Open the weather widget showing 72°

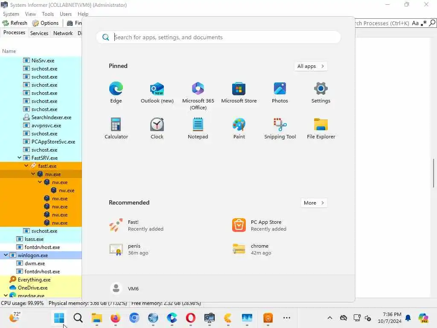pos(15,317)
